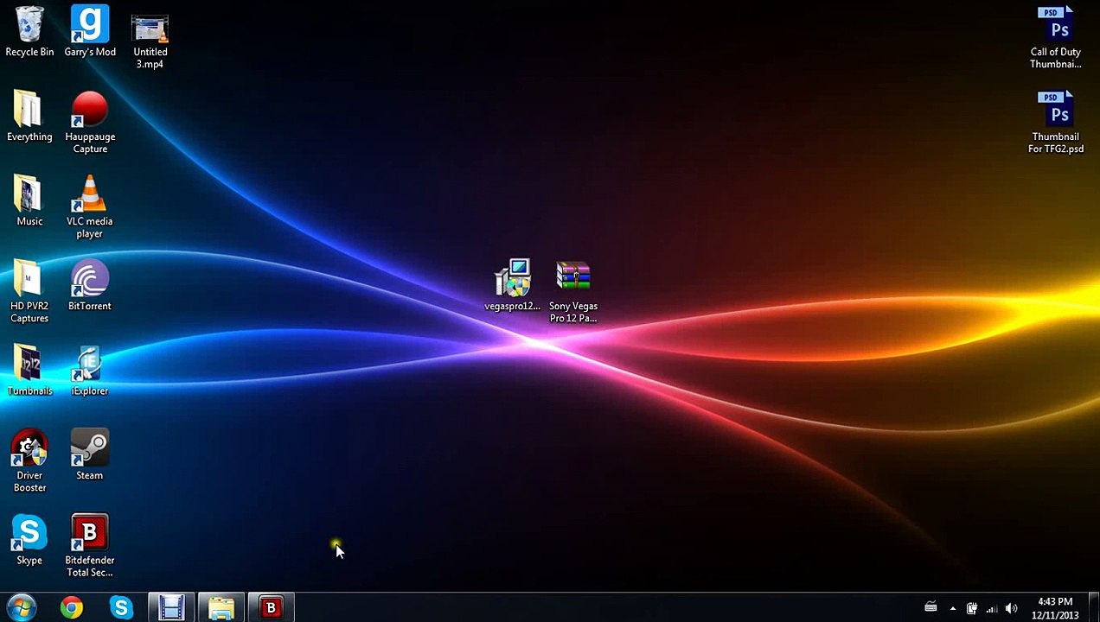This screenshot has height=622, width=1100.
Task: Select the iExplorer shortcut icon
Action: pos(90,371)
